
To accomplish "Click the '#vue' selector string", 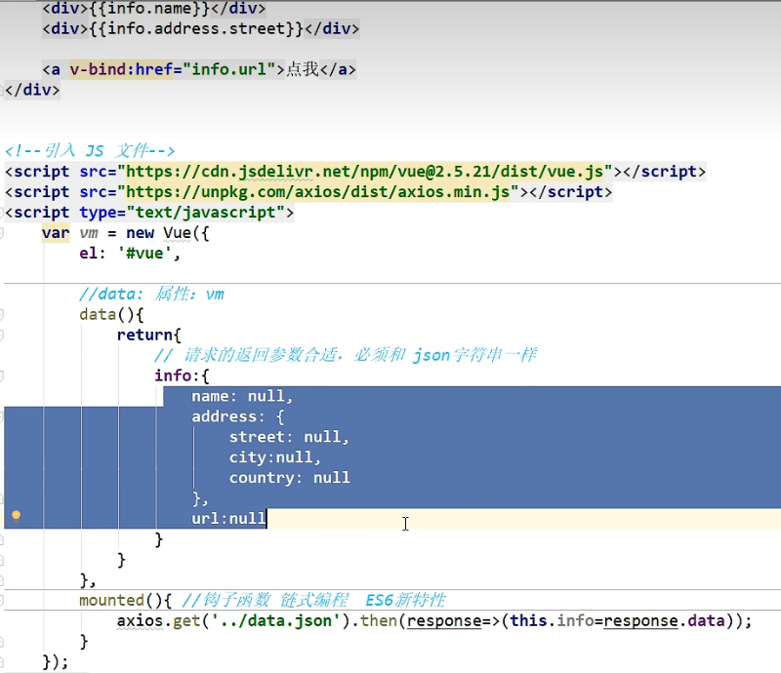I will pyautogui.click(x=144, y=254).
